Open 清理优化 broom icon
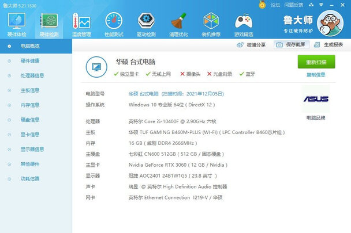This screenshot has height=233, width=351. click(x=178, y=24)
